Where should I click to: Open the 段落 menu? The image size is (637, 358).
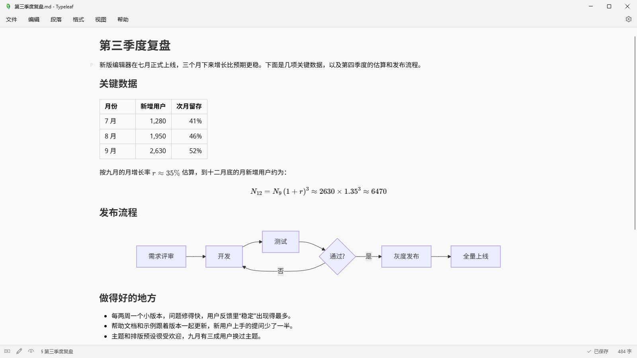56,19
